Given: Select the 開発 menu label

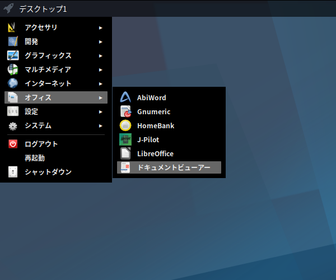Looking at the screenshot, I should point(31,41).
